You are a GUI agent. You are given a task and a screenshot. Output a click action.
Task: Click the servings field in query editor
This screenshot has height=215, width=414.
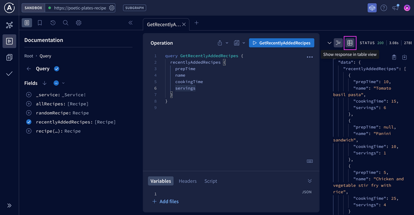tap(185, 89)
